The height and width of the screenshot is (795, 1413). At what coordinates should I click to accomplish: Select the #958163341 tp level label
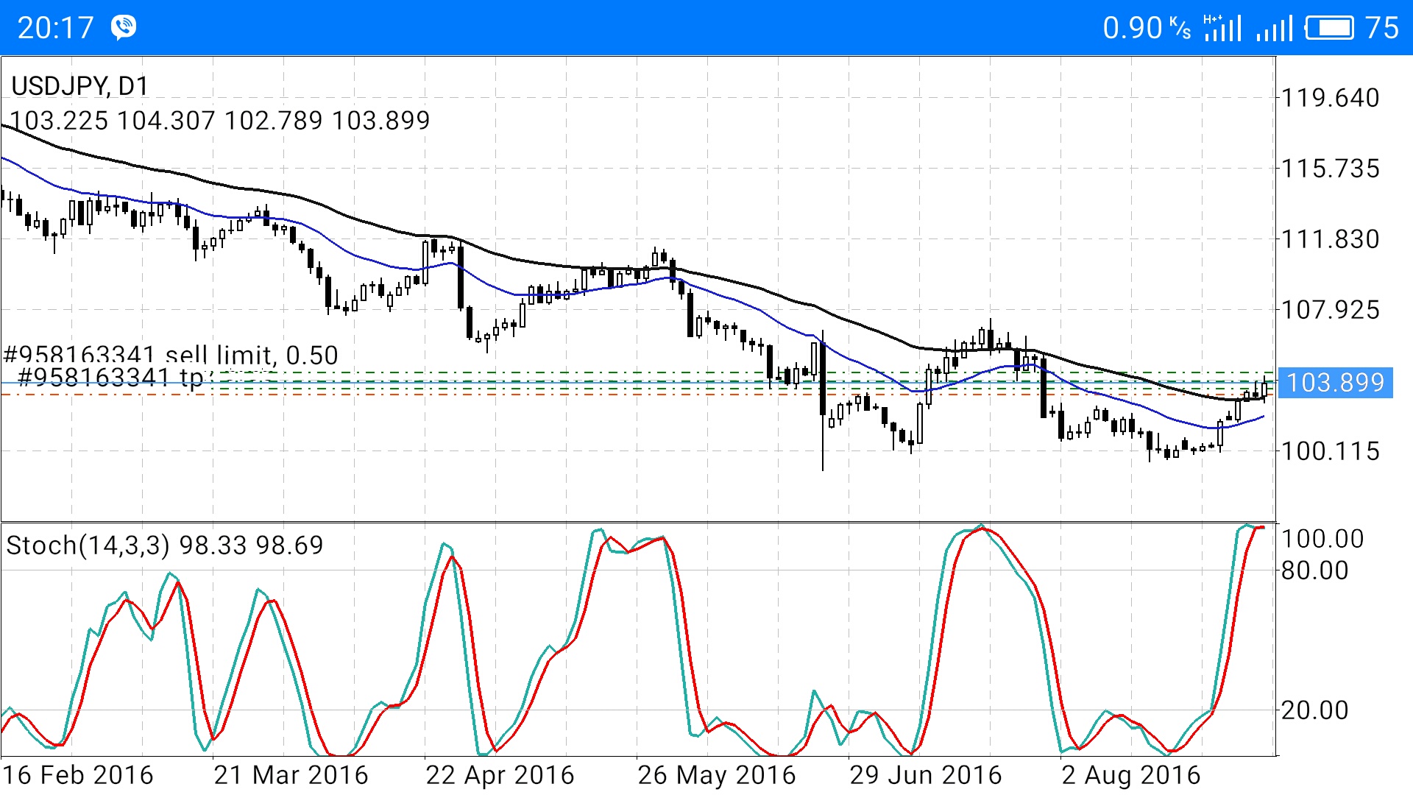(110, 377)
